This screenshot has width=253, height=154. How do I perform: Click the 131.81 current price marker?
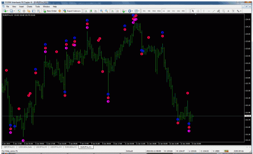[x=248, y=116]
